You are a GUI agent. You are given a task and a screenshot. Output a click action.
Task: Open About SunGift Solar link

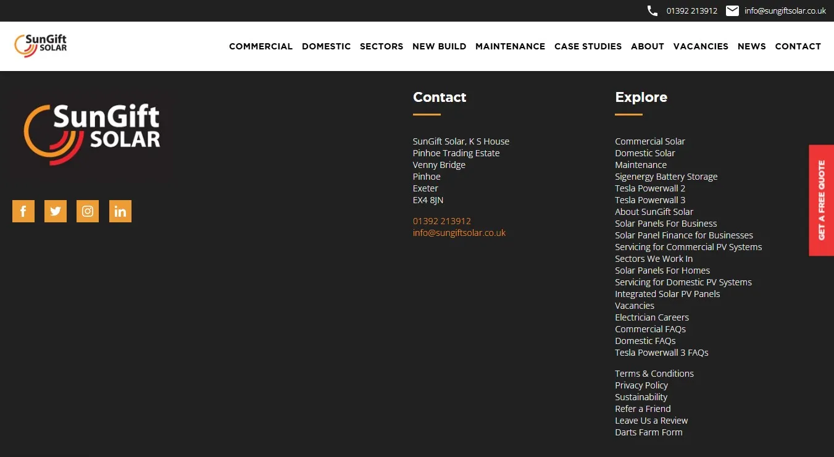[654, 212]
